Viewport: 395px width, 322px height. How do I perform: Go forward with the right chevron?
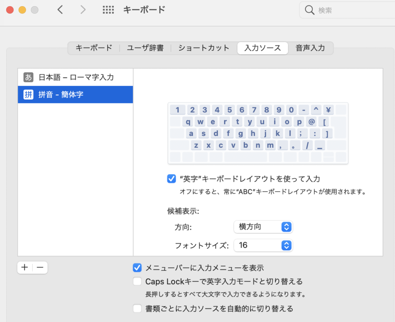(83, 10)
